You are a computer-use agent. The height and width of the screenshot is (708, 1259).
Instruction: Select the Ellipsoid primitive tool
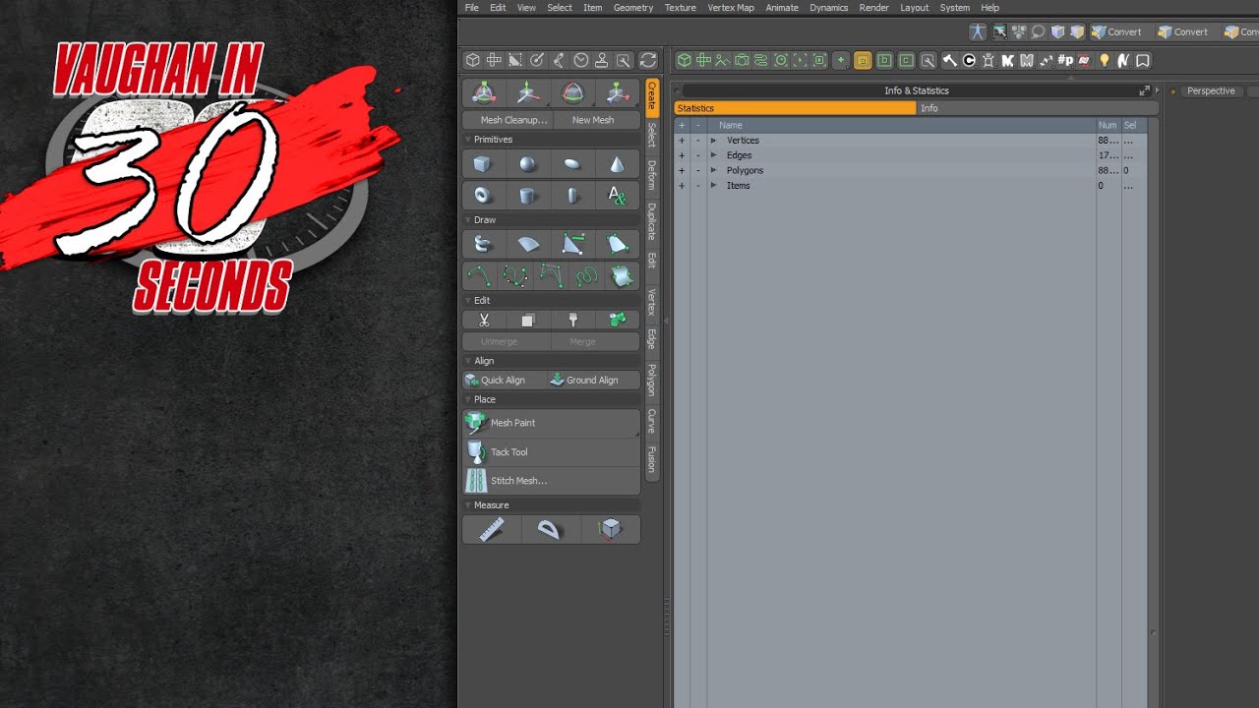point(572,164)
